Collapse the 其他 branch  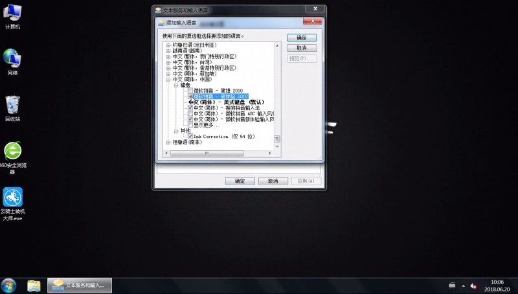(176, 131)
